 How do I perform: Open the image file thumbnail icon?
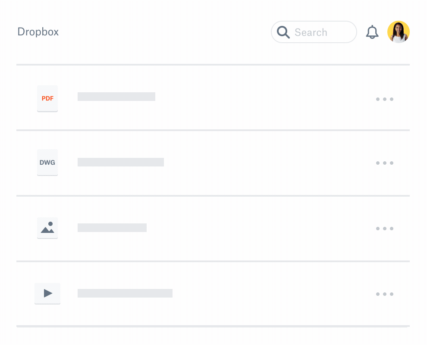(x=47, y=228)
